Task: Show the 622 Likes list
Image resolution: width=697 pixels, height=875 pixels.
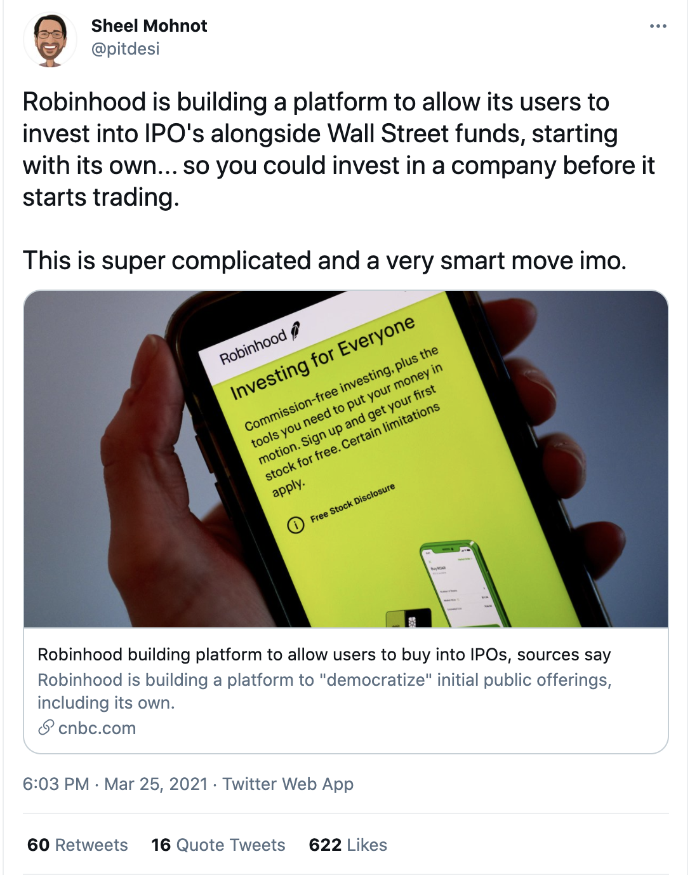Action: (x=348, y=845)
